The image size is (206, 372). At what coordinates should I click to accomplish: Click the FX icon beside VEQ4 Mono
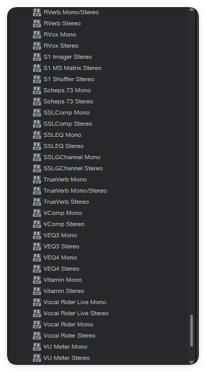[x=37, y=257]
